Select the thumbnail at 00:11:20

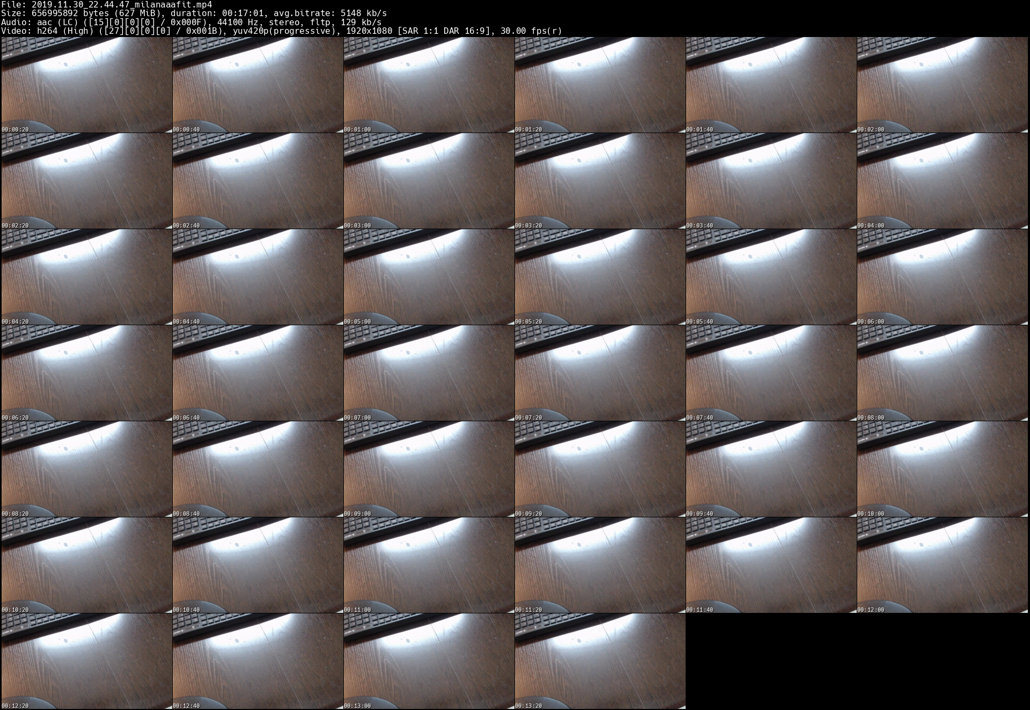(600, 565)
